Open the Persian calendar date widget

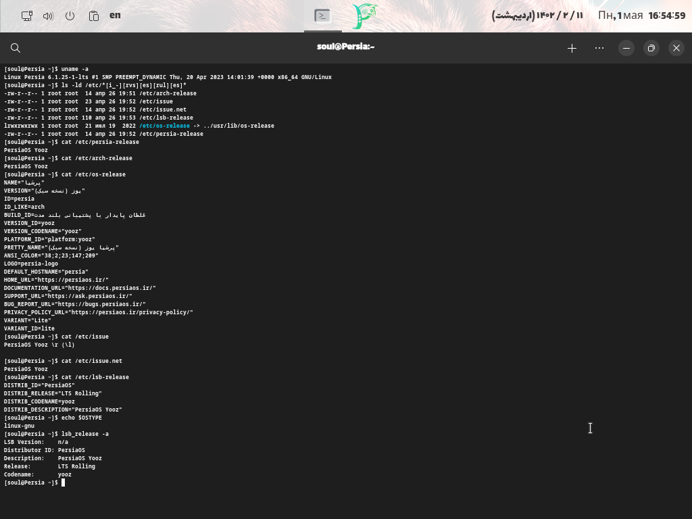(x=537, y=16)
